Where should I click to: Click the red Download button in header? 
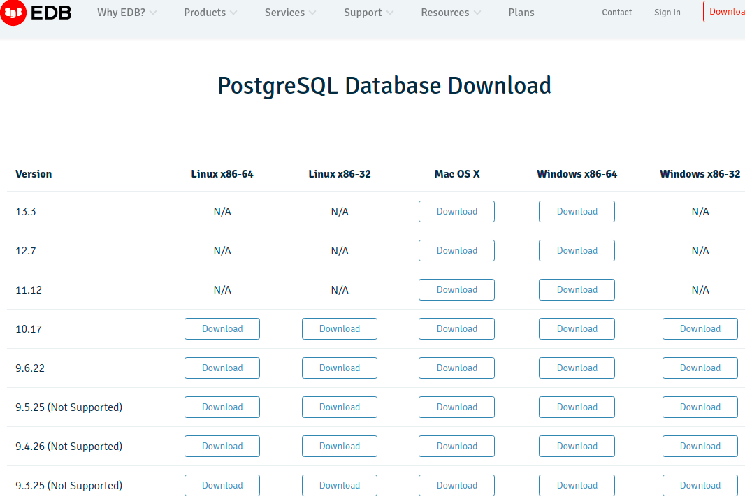[x=724, y=12]
